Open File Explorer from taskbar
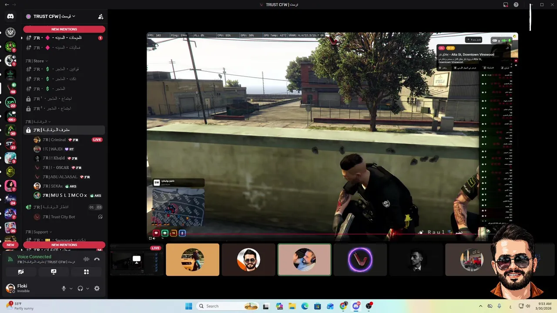The width and height of the screenshot is (557, 313). pos(292,306)
